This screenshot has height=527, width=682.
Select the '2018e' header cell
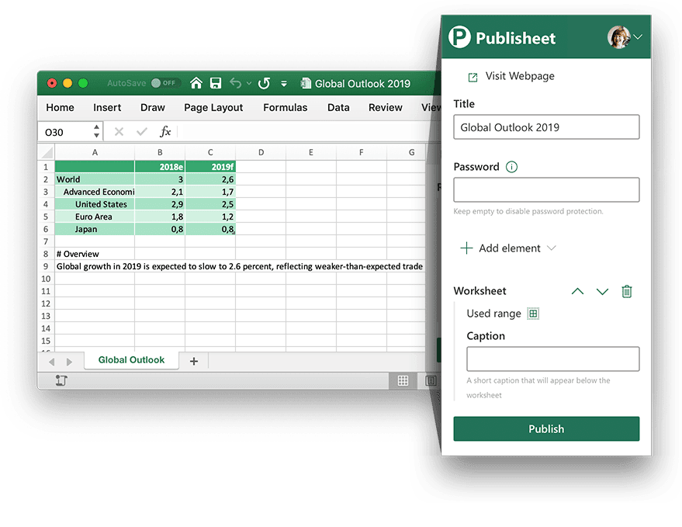pyautogui.click(x=160, y=167)
